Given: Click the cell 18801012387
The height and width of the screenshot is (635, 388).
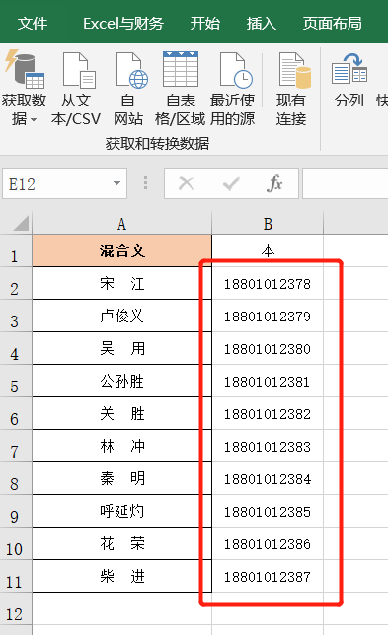Looking at the screenshot, I should (x=268, y=576).
